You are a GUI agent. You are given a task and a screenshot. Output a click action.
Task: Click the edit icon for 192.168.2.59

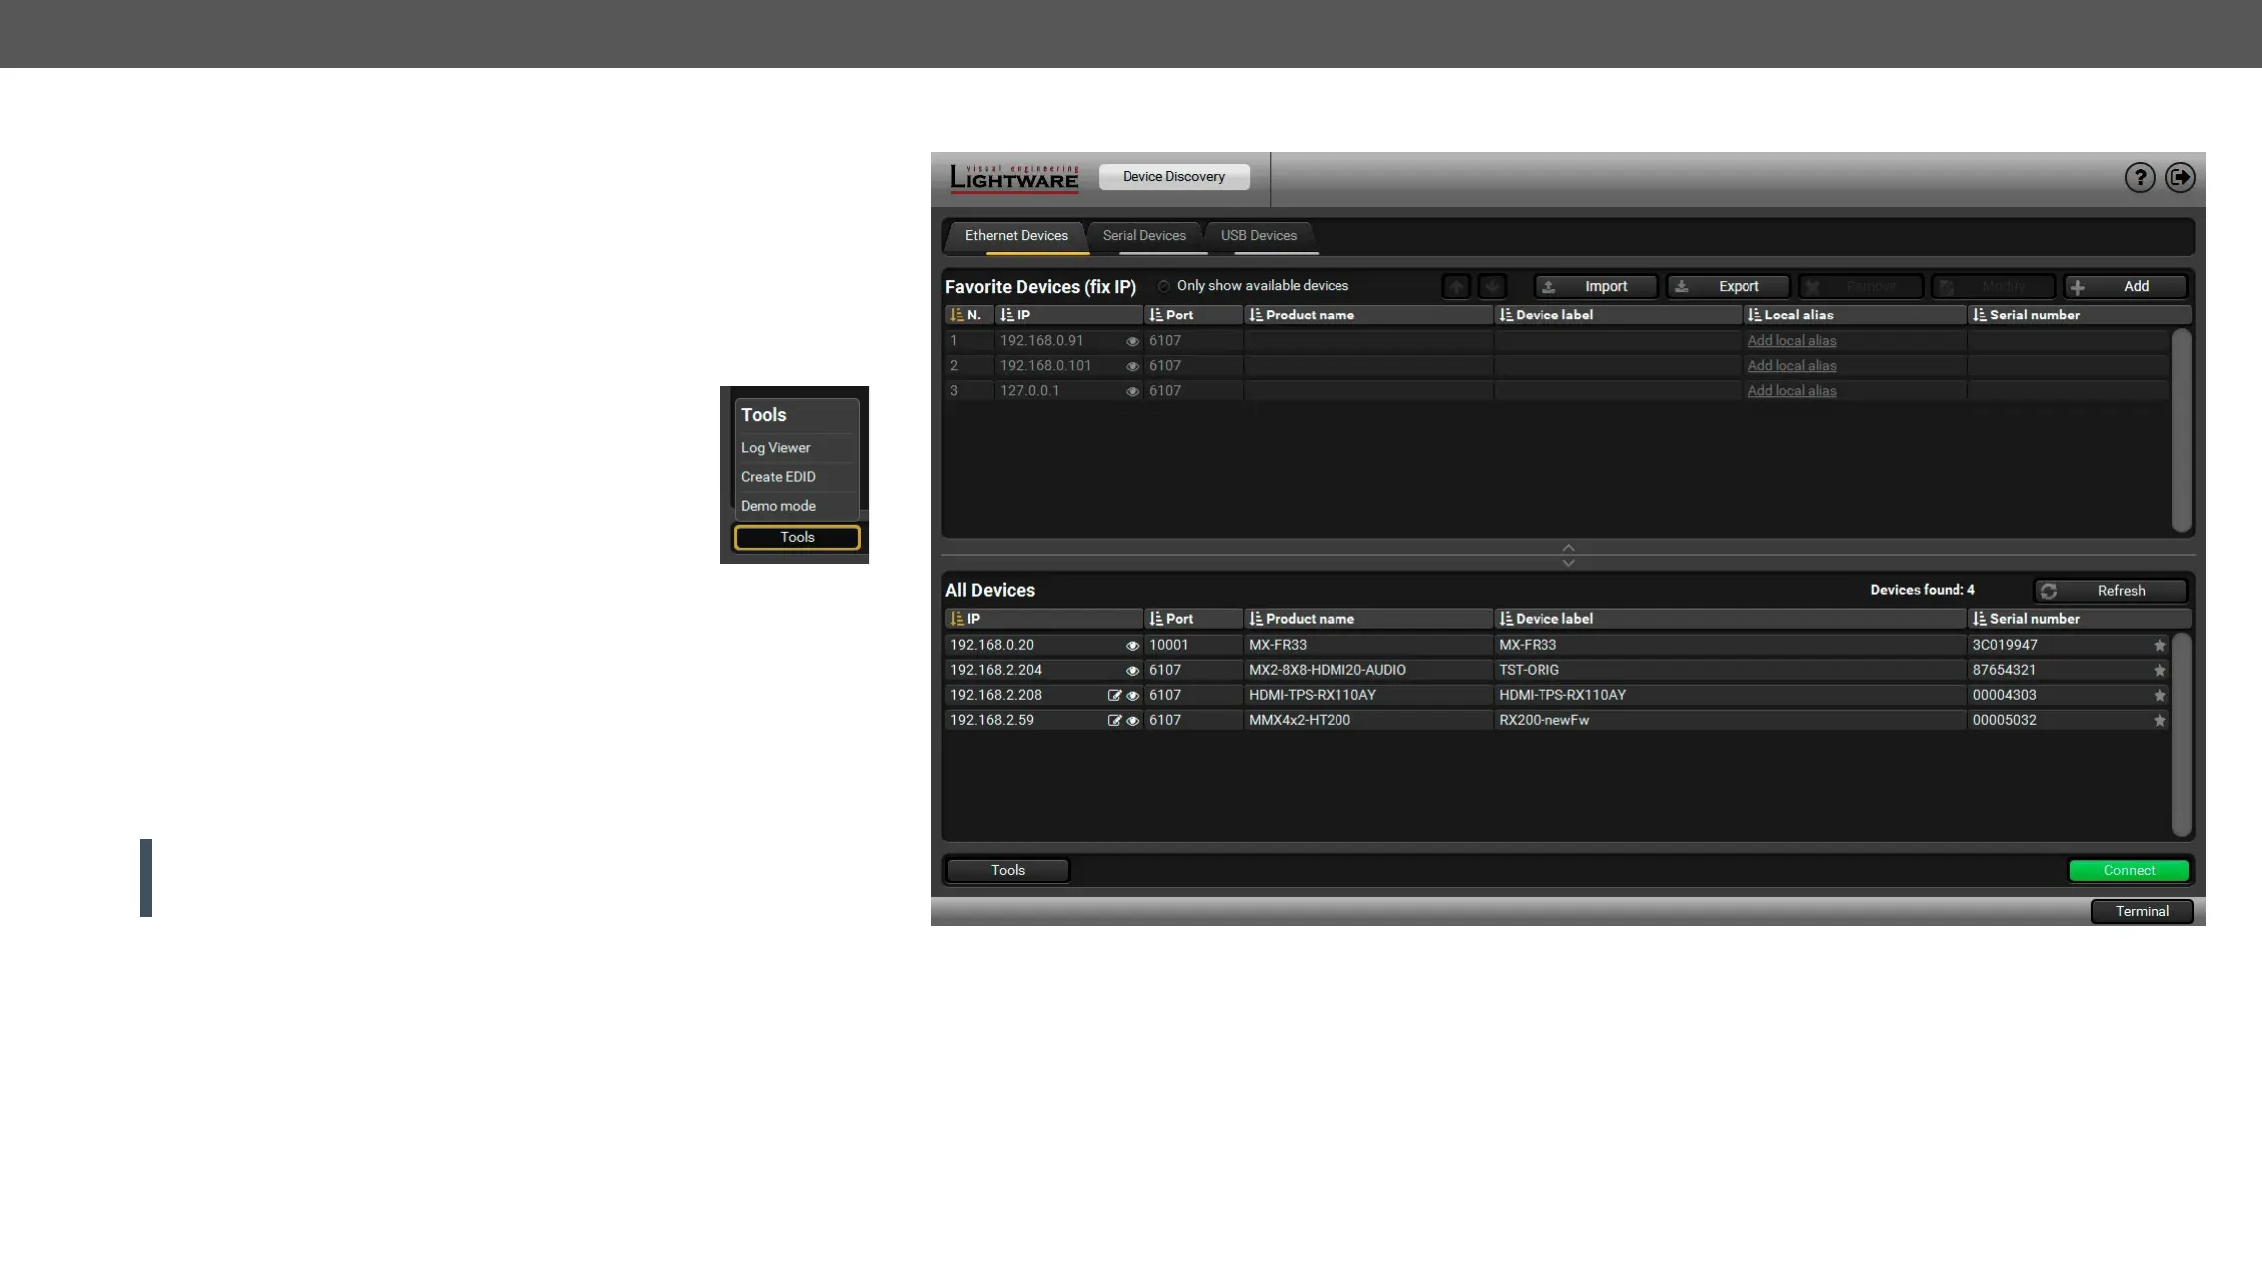pos(1114,721)
